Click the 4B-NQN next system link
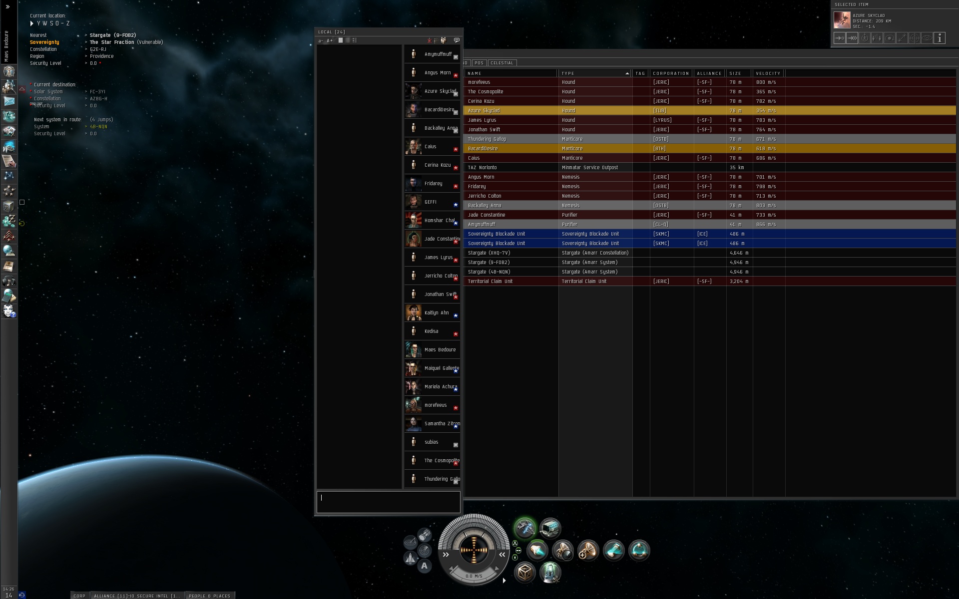The width and height of the screenshot is (959, 599). [98, 127]
